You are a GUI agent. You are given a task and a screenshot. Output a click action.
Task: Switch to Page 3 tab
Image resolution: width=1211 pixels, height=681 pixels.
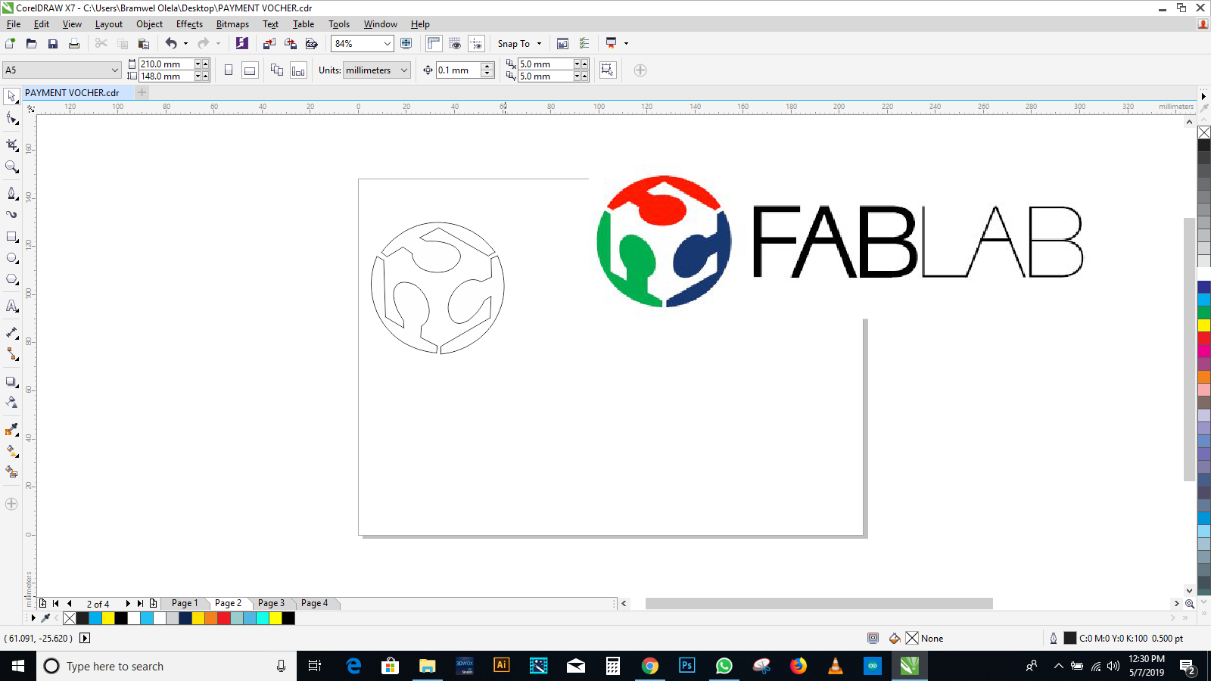271,603
